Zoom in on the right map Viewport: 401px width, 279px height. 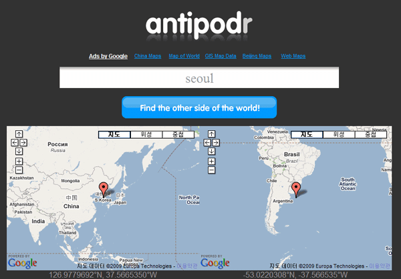211,162
